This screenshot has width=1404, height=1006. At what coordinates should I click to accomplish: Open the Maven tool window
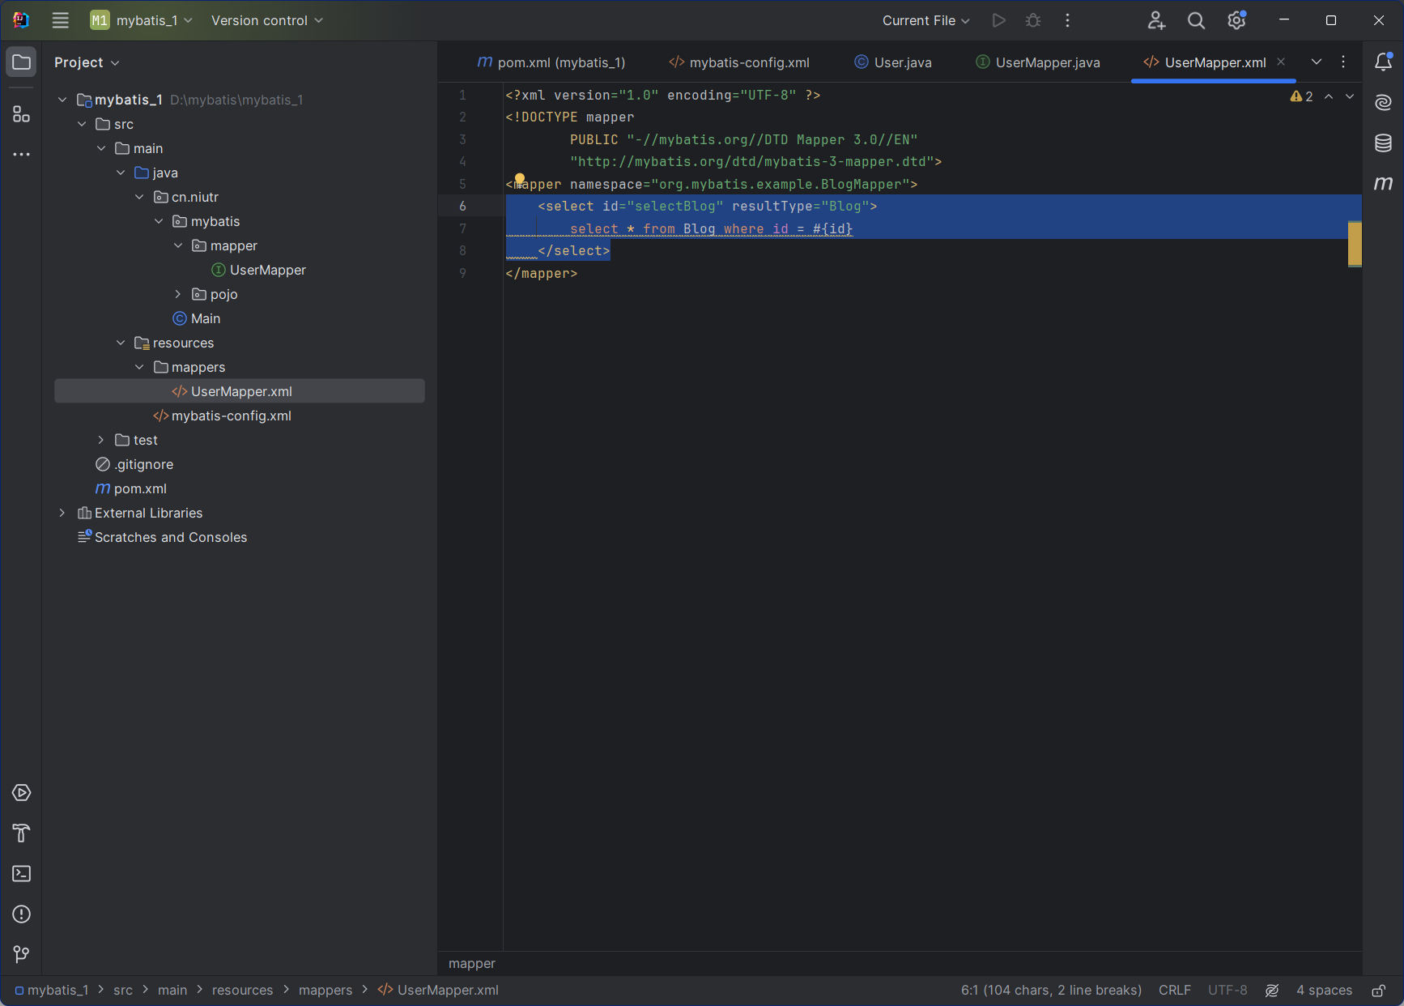pyautogui.click(x=1383, y=184)
